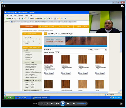The width and height of the screenshot is (126, 108).
Task: Select the Samples & Lit tab
Action: coord(81,27)
